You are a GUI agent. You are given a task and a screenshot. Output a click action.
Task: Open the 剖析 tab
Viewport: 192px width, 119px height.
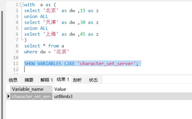click(79, 80)
